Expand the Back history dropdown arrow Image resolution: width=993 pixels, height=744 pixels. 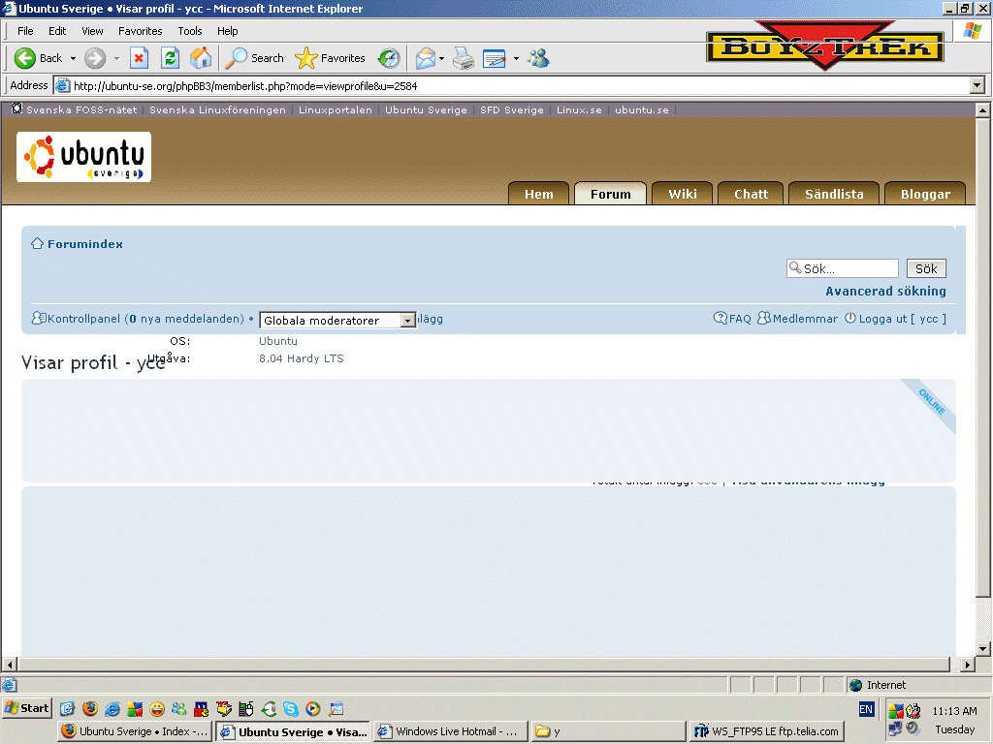[73, 58]
